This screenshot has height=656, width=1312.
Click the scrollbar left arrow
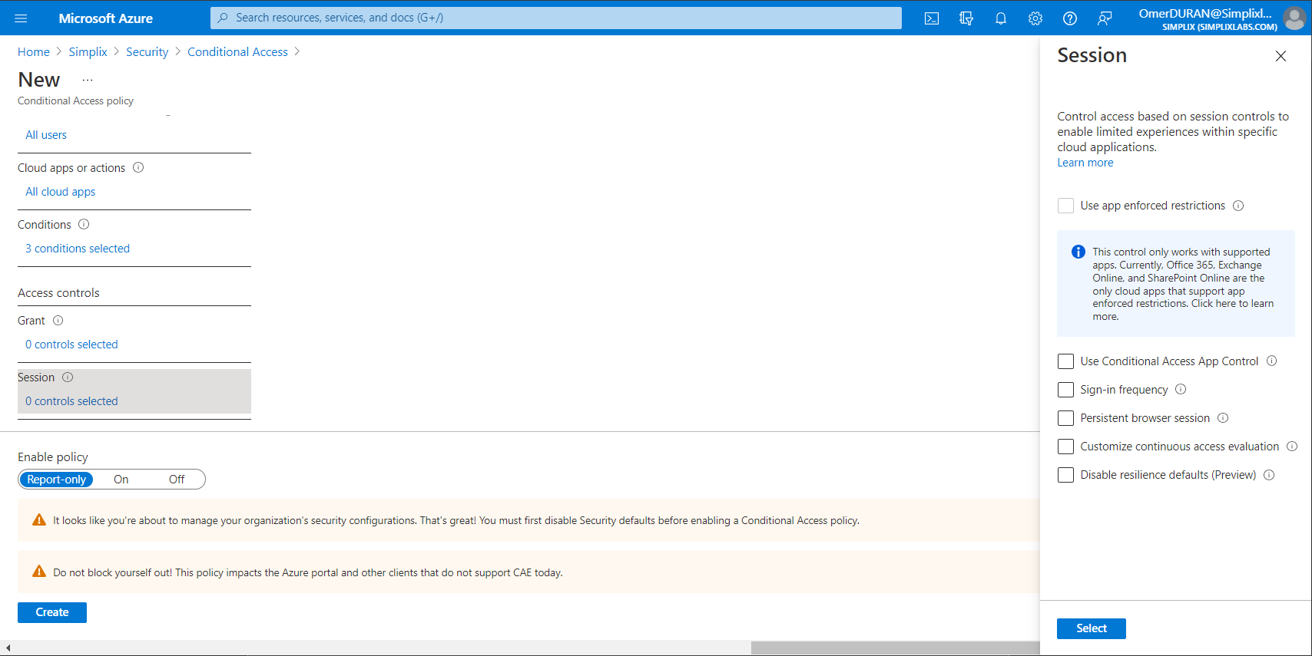(8, 648)
